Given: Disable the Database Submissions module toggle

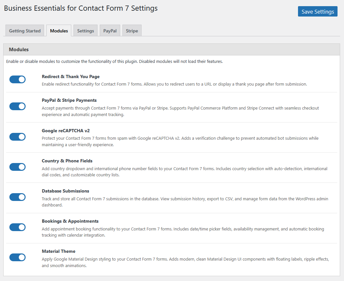Looking at the screenshot, I should [x=17, y=197].
